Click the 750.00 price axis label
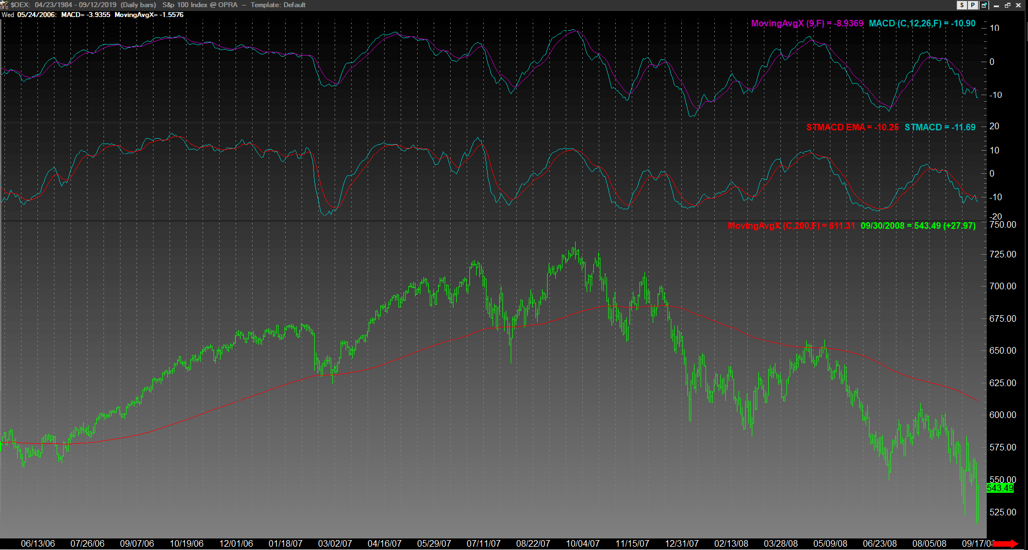The height and width of the screenshot is (550, 1028). point(1003,224)
